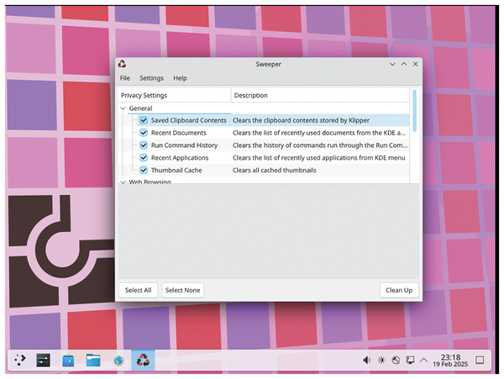Click the Sweeper taskbar entry
The image size is (504, 379).
(x=143, y=360)
